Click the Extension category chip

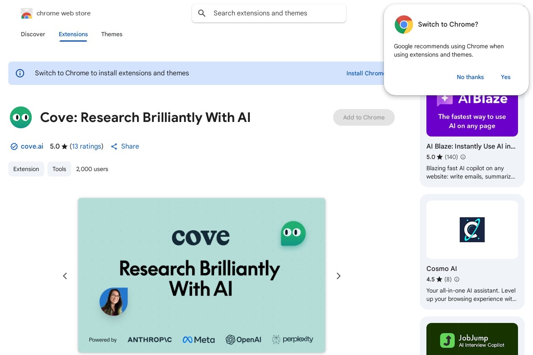(26, 169)
